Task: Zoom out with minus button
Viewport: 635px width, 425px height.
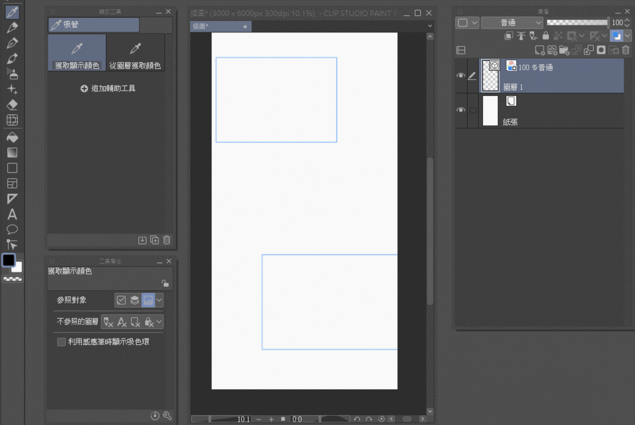Action: pyautogui.click(x=259, y=419)
